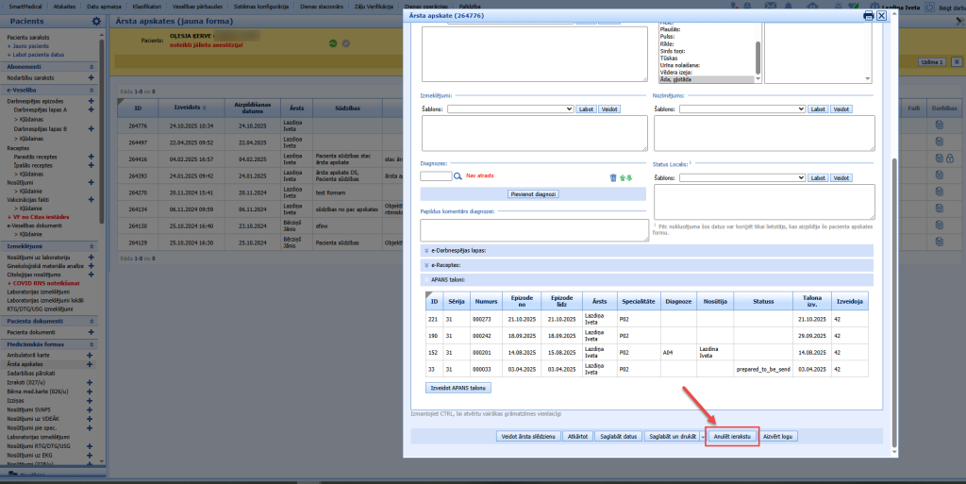The width and height of the screenshot is (966, 484).
Task: Click Pievienot diagnozi button
Action: click(534, 194)
